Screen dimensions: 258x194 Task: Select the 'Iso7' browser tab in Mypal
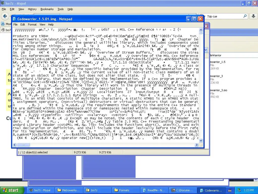point(6,30)
